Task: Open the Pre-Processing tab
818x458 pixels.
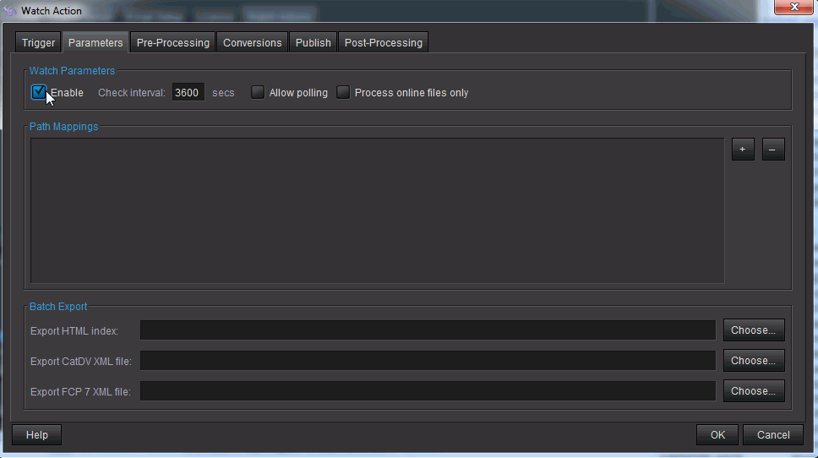Action: [x=172, y=43]
